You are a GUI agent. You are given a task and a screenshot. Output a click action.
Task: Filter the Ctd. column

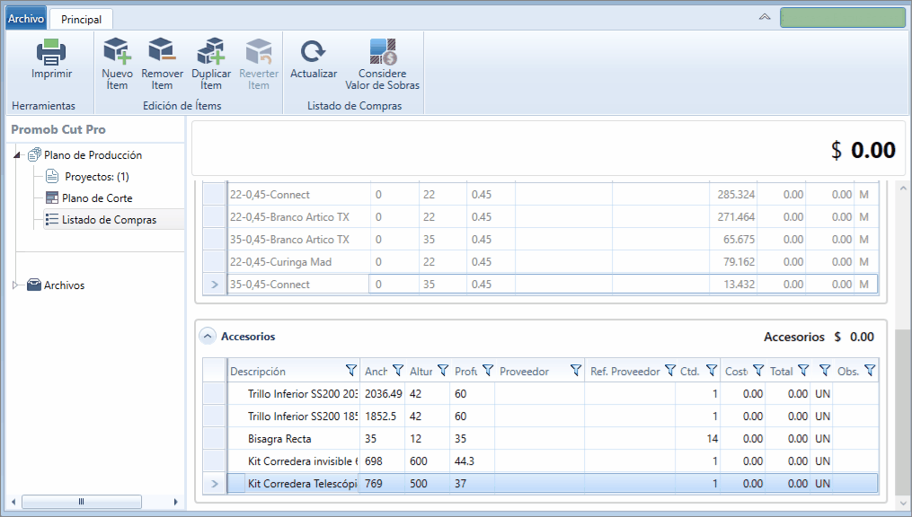pos(712,370)
